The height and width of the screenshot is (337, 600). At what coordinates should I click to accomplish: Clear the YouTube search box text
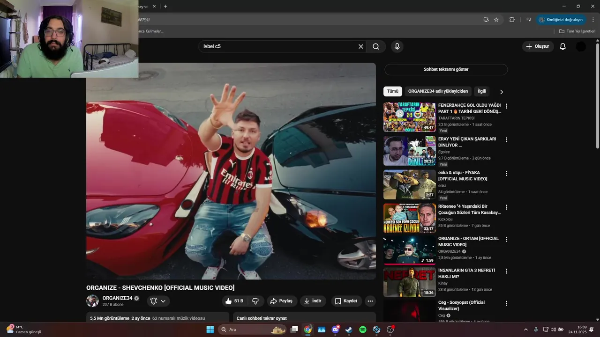point(361,46)
